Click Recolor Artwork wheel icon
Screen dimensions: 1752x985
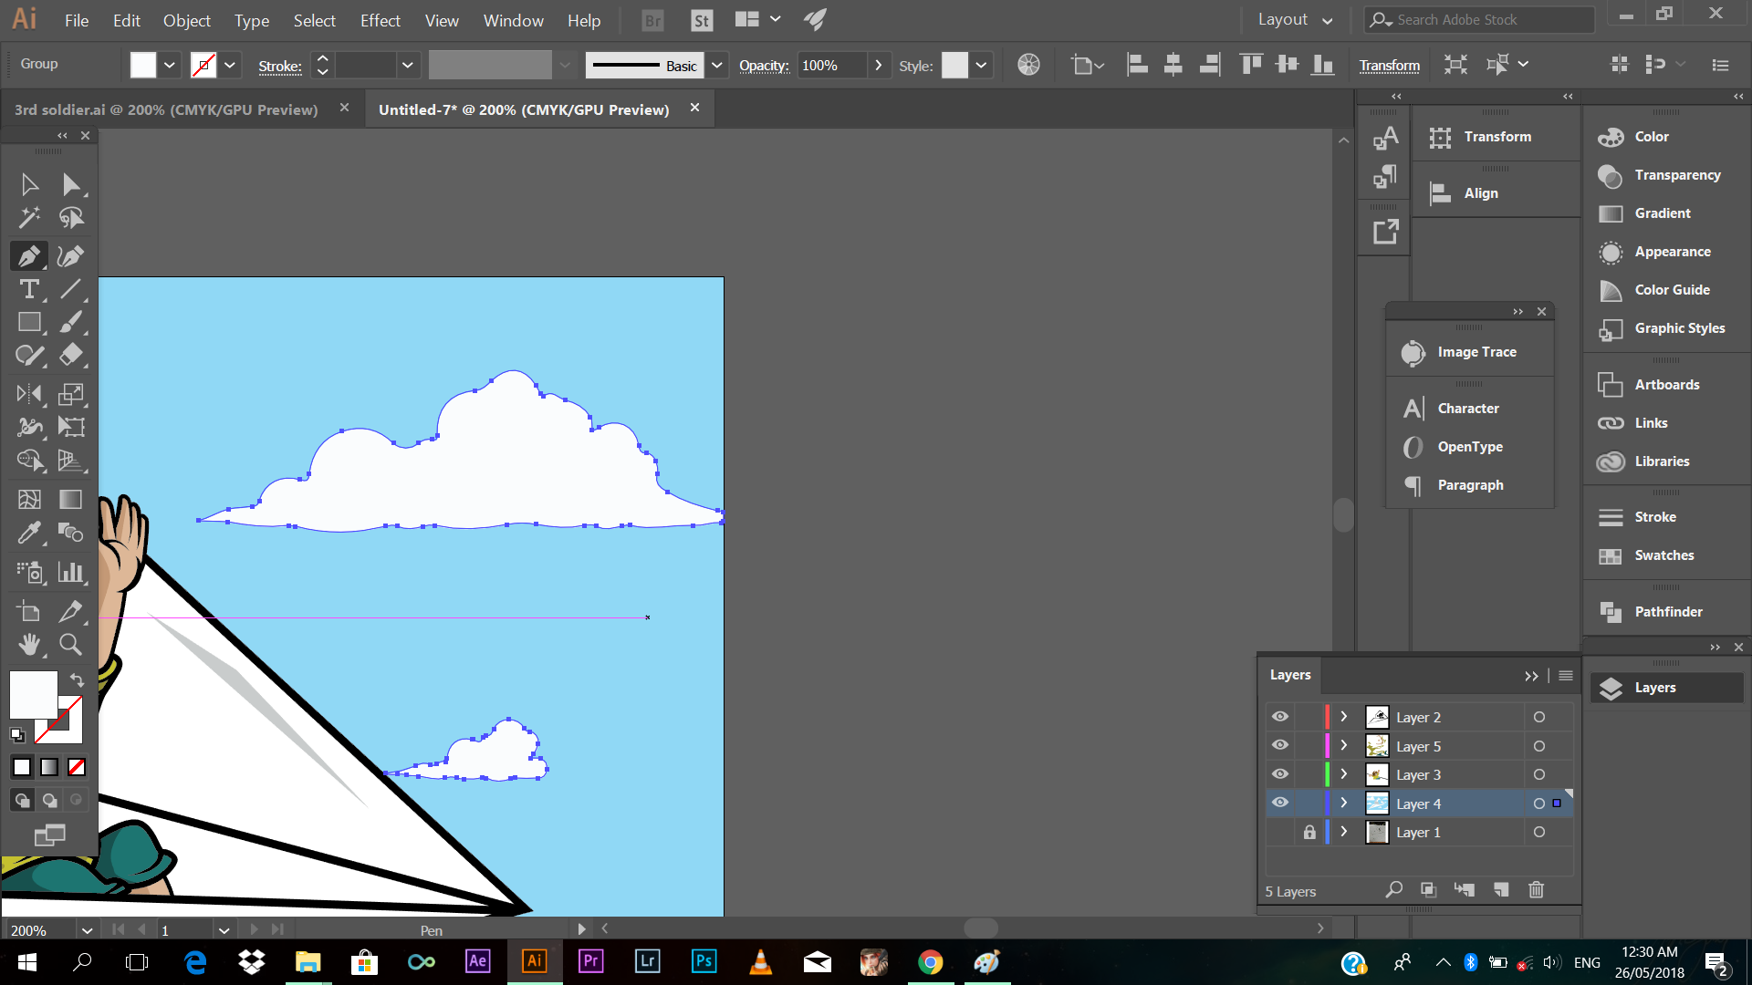tap(1028, 65)
